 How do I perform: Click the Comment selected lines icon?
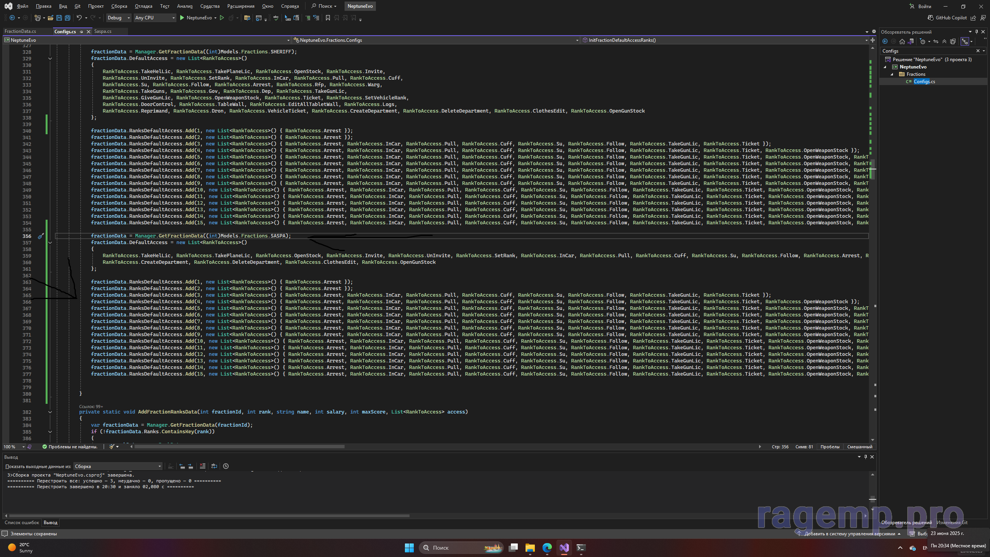tap(308, 18)
